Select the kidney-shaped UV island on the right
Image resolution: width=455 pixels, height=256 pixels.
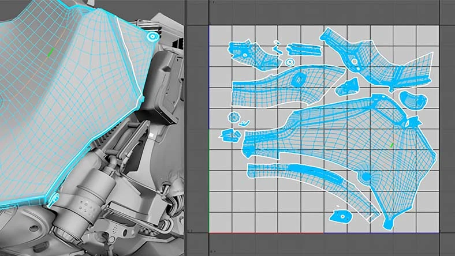pos(413,100)
